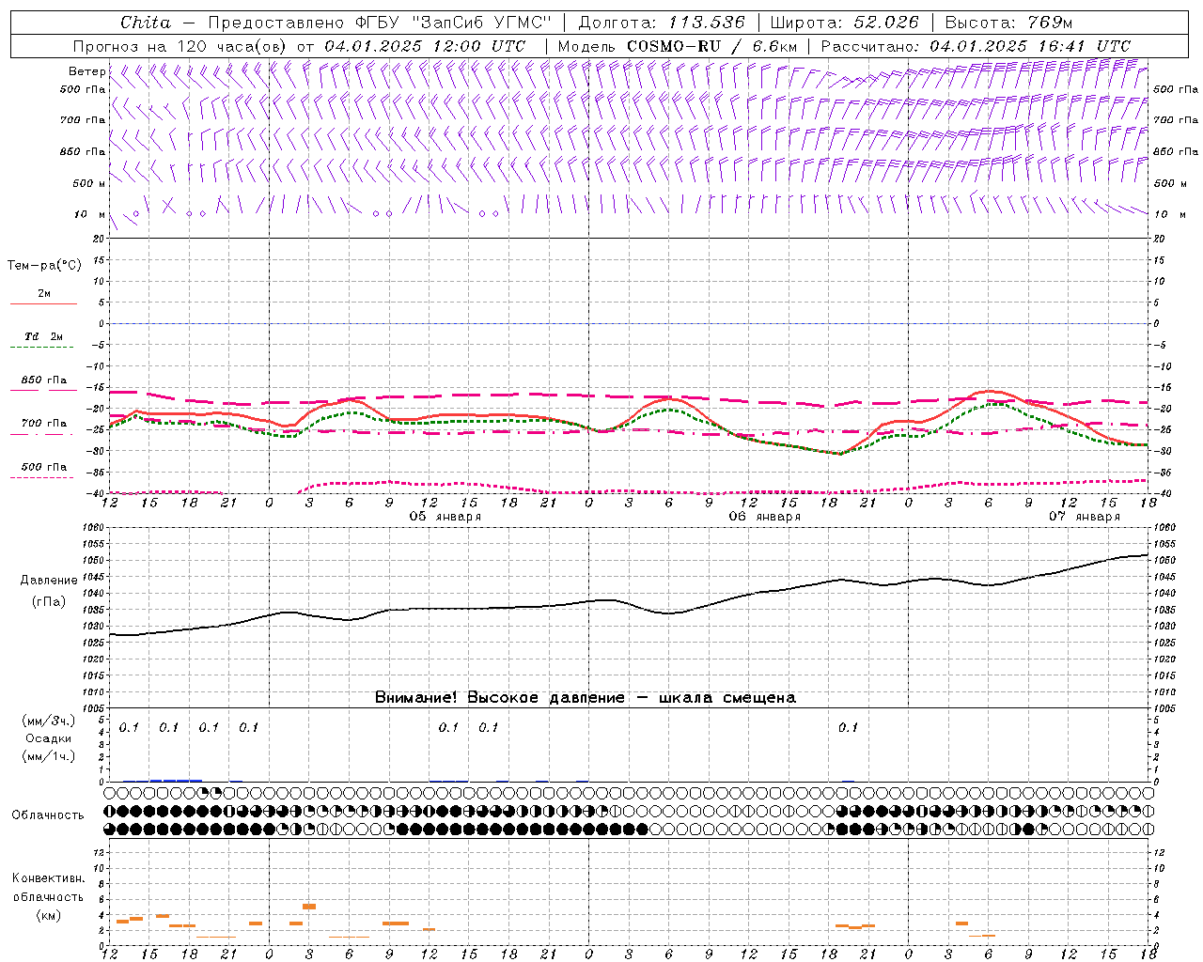This screenshot has height=962, width=1203.
Task: Click the "850 гПа" legend entry beside temperature chart
Action: click(x=44, y=380)
